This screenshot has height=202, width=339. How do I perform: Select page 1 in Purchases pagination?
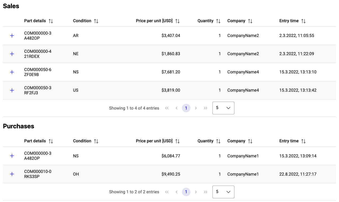pyautogui.click(x=186, y=192)
